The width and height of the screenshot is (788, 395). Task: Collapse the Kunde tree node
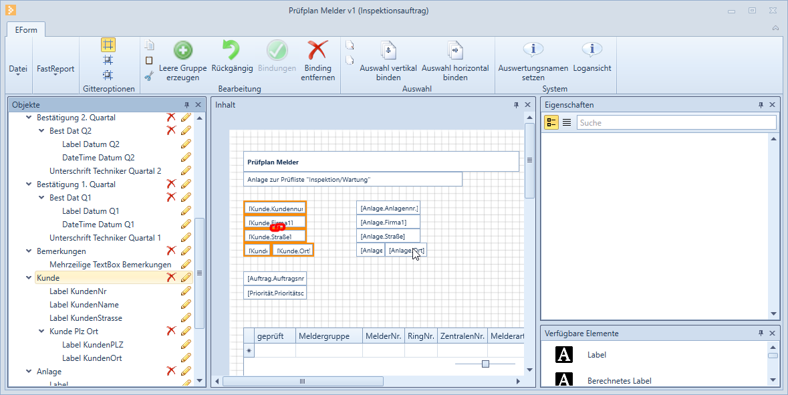point(29,278)
